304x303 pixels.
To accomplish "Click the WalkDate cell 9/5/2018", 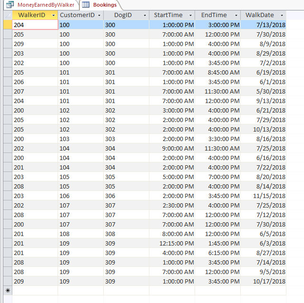I will coord(263,272).
